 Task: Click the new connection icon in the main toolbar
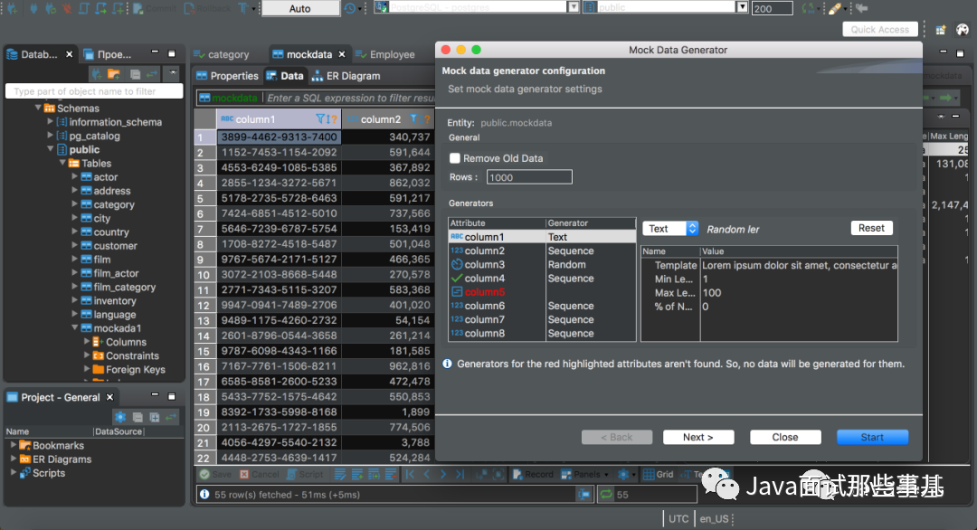(12, 9)
